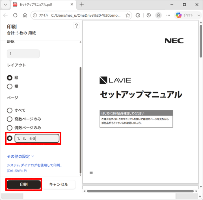
Task: Open the tab actions dropdown arrow
Action: 5,4
